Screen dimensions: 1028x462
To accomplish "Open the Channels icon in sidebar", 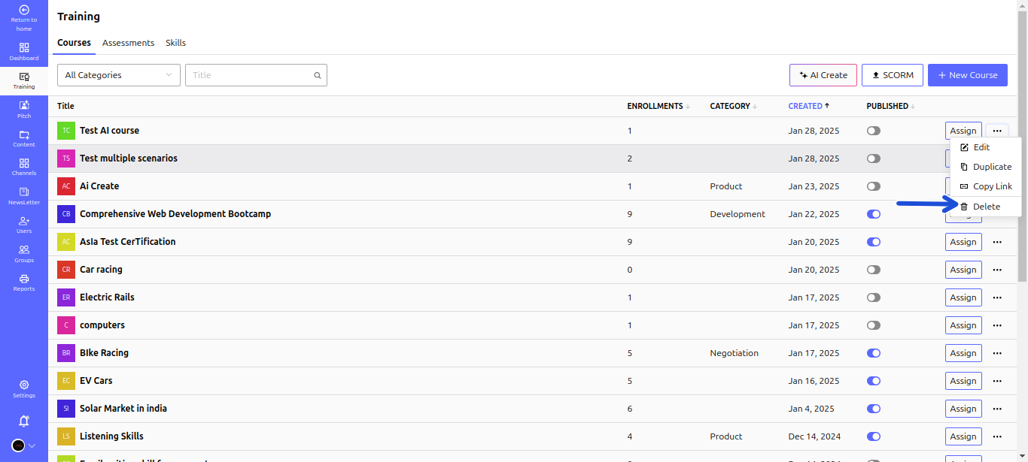I will click(24, 167).
